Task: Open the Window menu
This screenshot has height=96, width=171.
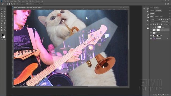Action: pyautogui.click(x=37, y=1)
